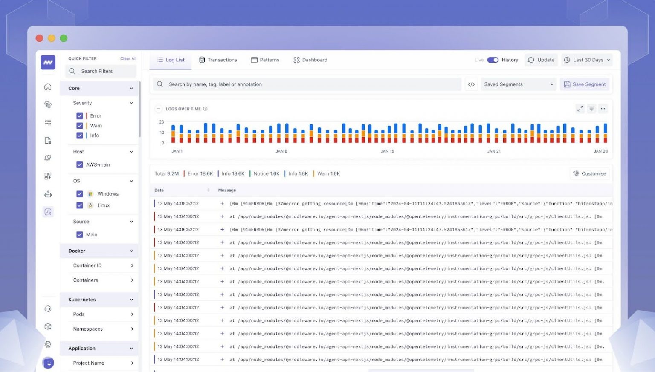Open the code snippet icon beside search bar

click(471, 84)
